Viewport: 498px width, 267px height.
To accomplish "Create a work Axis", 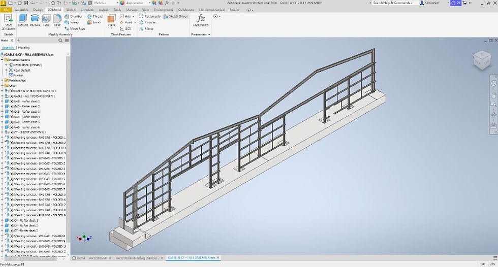I will click(x=126, y=16).
